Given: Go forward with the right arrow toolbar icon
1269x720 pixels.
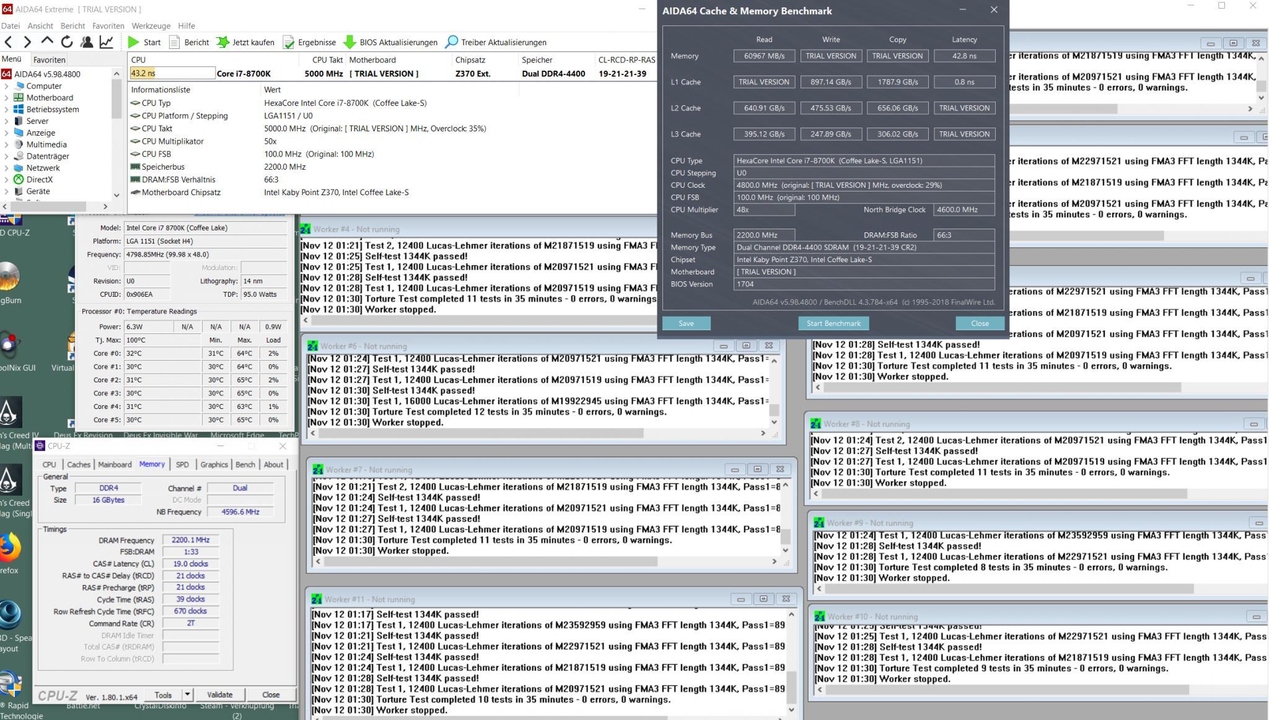Looking at the screenshot, I should coord(27,42).
